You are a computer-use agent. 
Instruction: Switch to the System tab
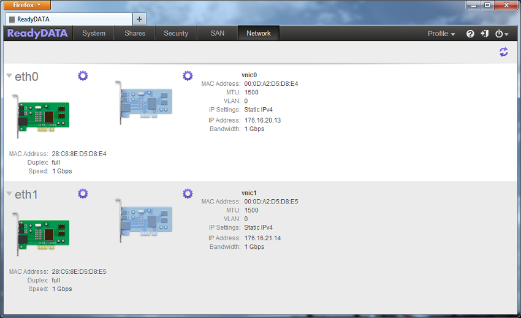(94, 33)
